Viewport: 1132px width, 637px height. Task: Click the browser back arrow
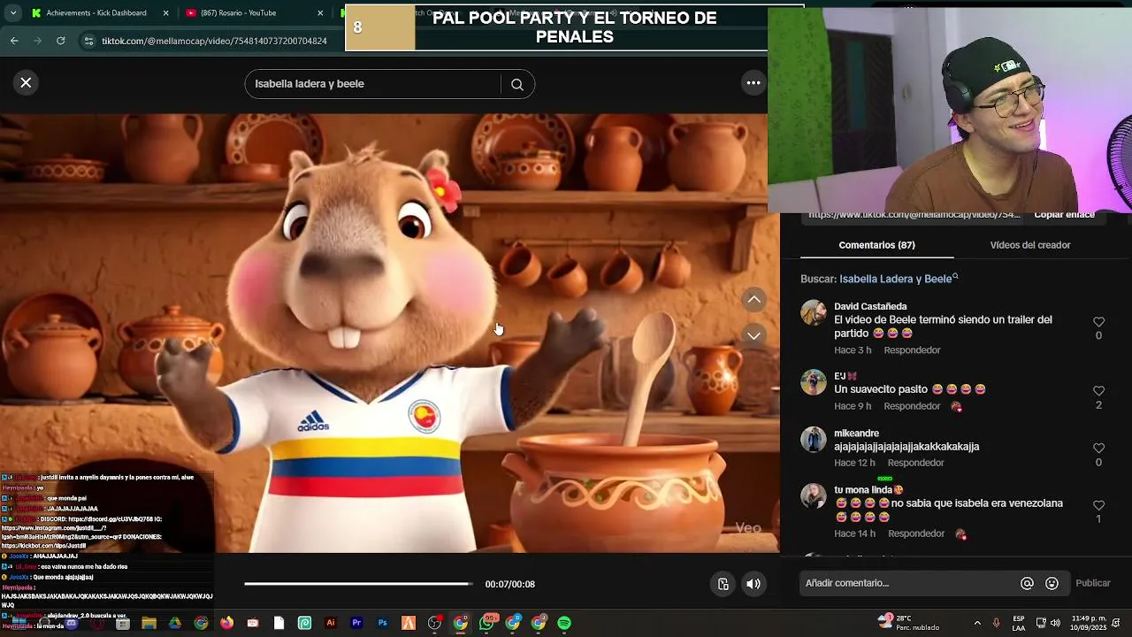point(14,41)
